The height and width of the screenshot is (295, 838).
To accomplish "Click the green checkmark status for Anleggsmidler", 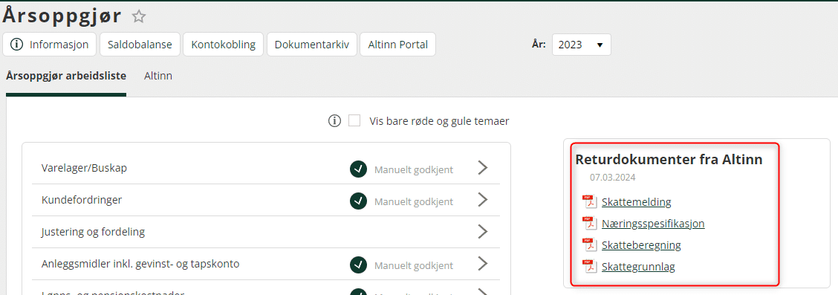I will [x=359, y=265].
